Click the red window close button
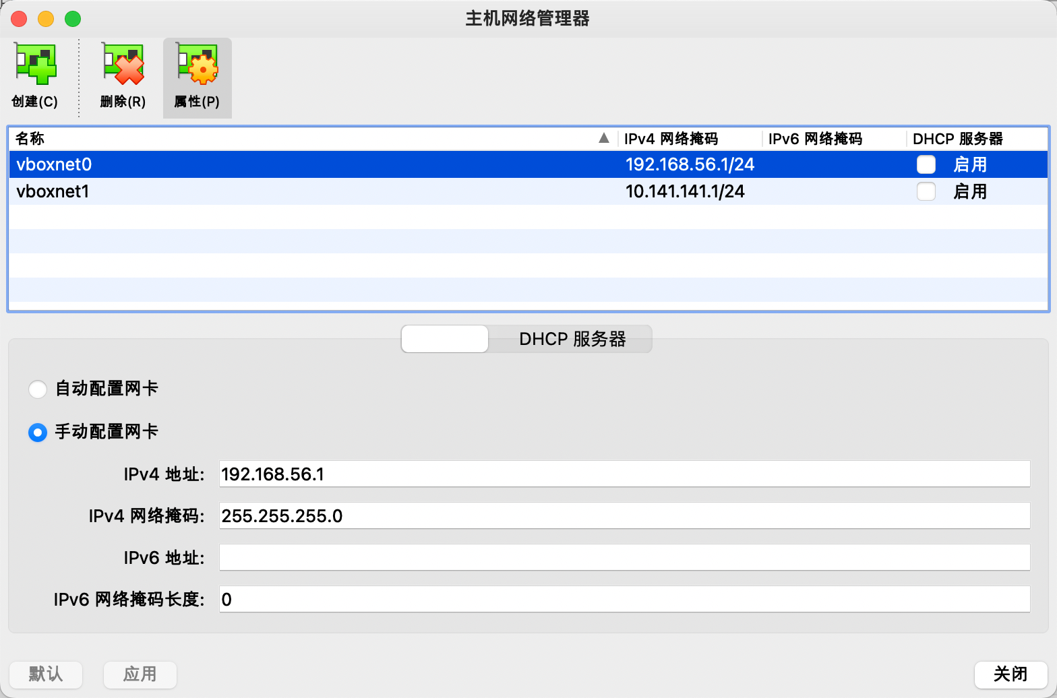Screen dimensions: 1057x698 coord(19,19)
